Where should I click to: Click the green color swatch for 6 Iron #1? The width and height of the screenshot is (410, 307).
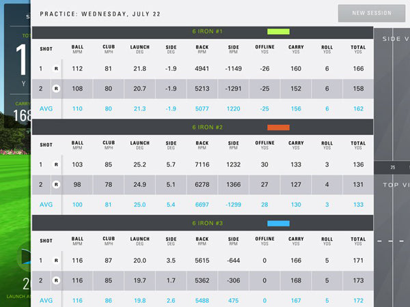(x=278, y=31)
